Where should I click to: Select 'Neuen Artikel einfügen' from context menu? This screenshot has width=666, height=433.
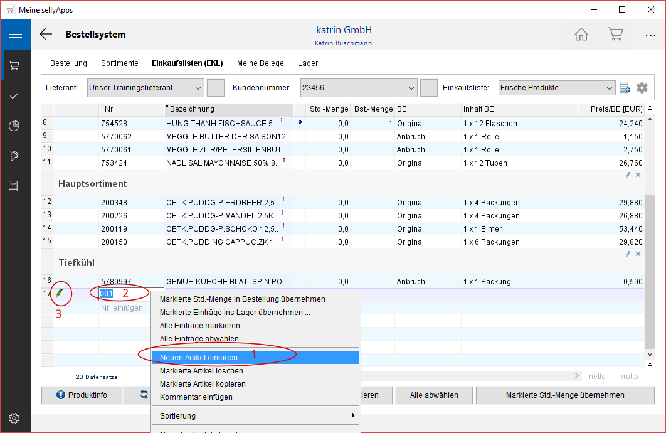click(x=198, y=357)
